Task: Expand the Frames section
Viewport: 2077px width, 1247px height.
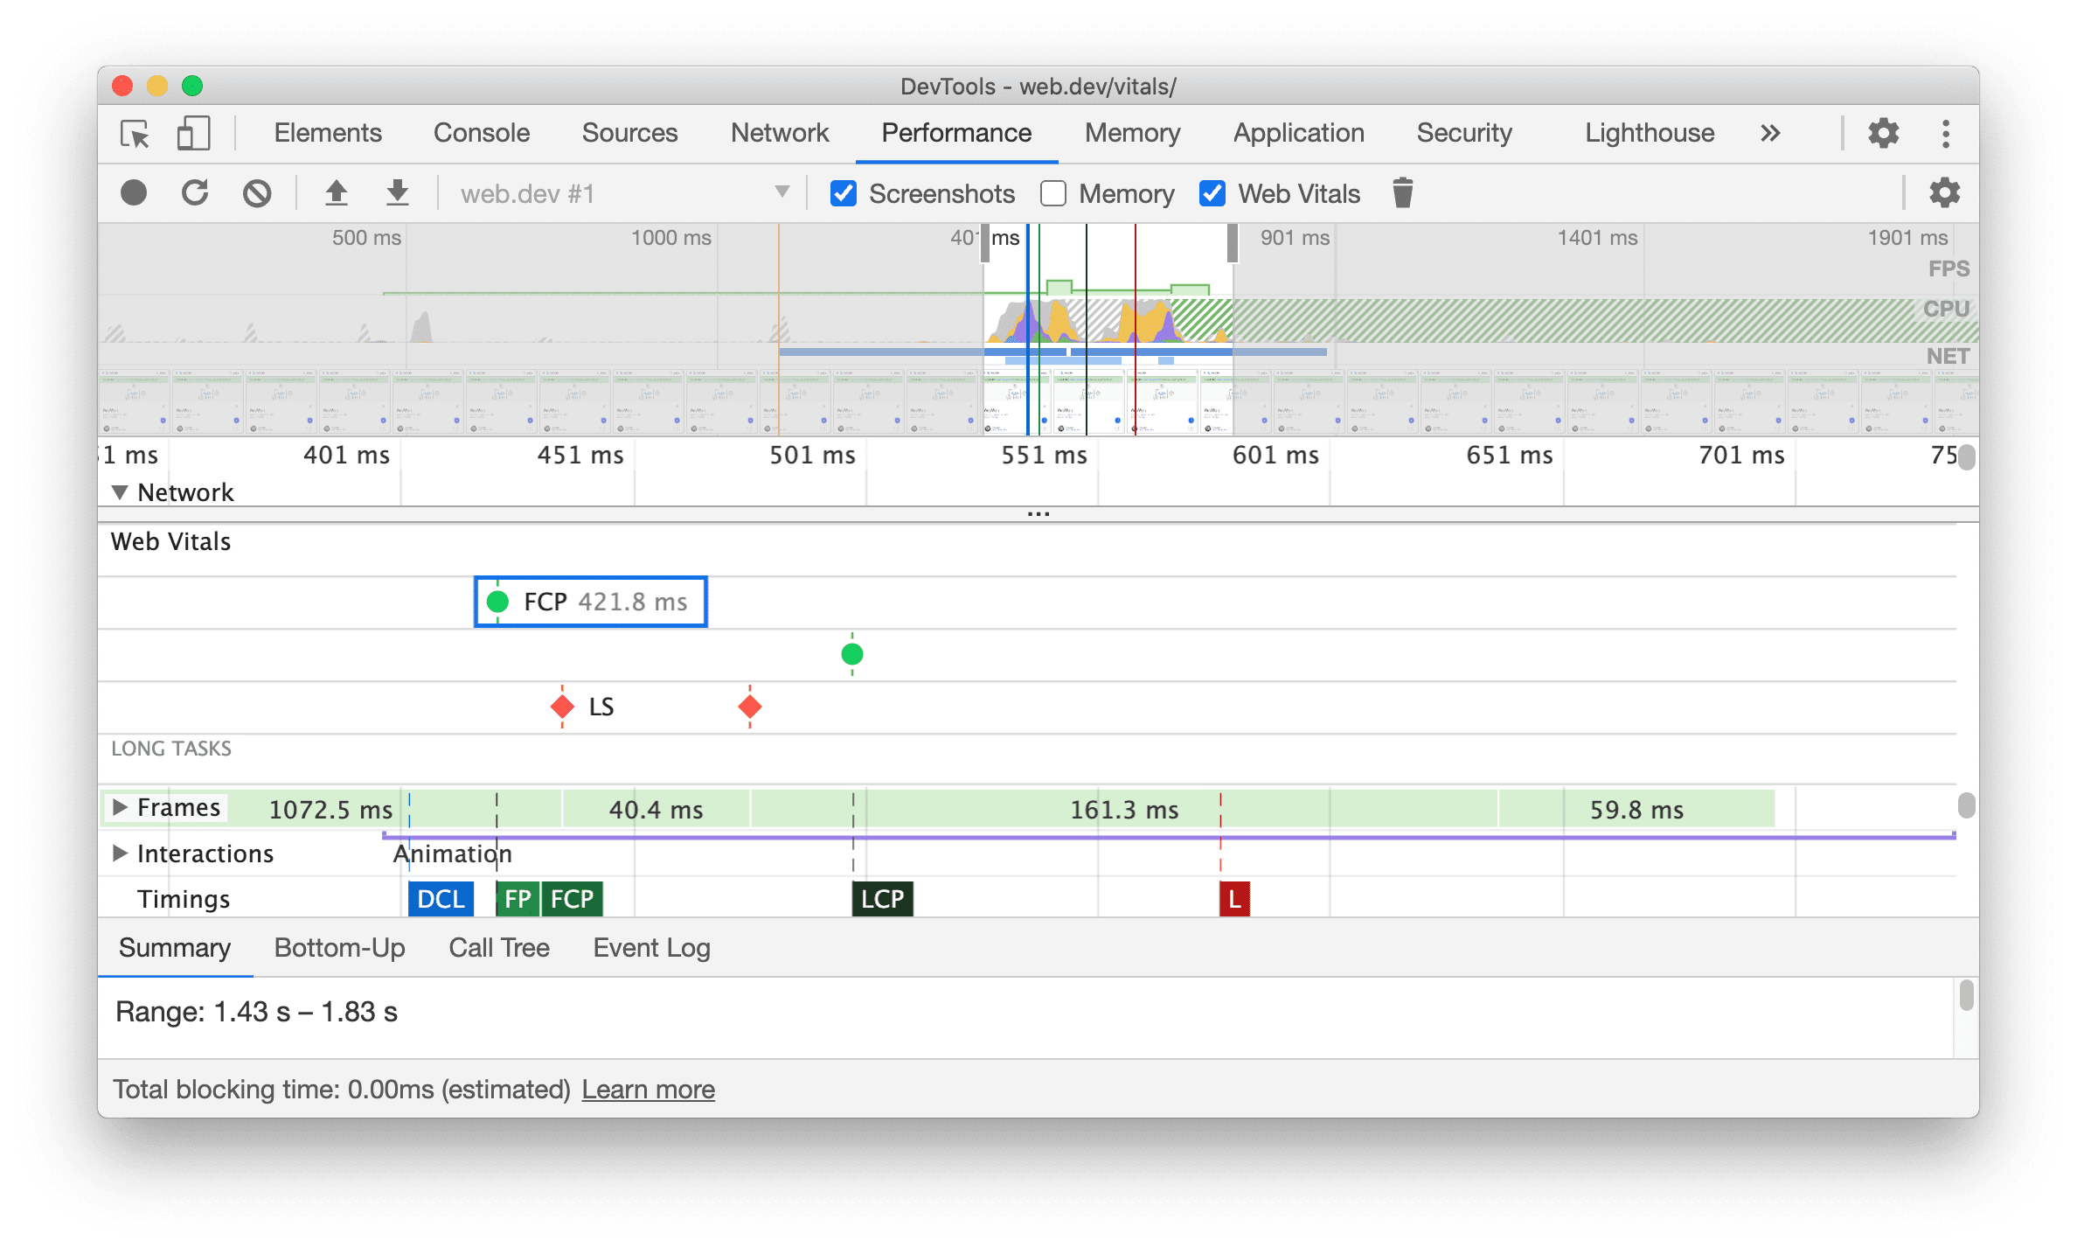Action: tap(125, 808)
